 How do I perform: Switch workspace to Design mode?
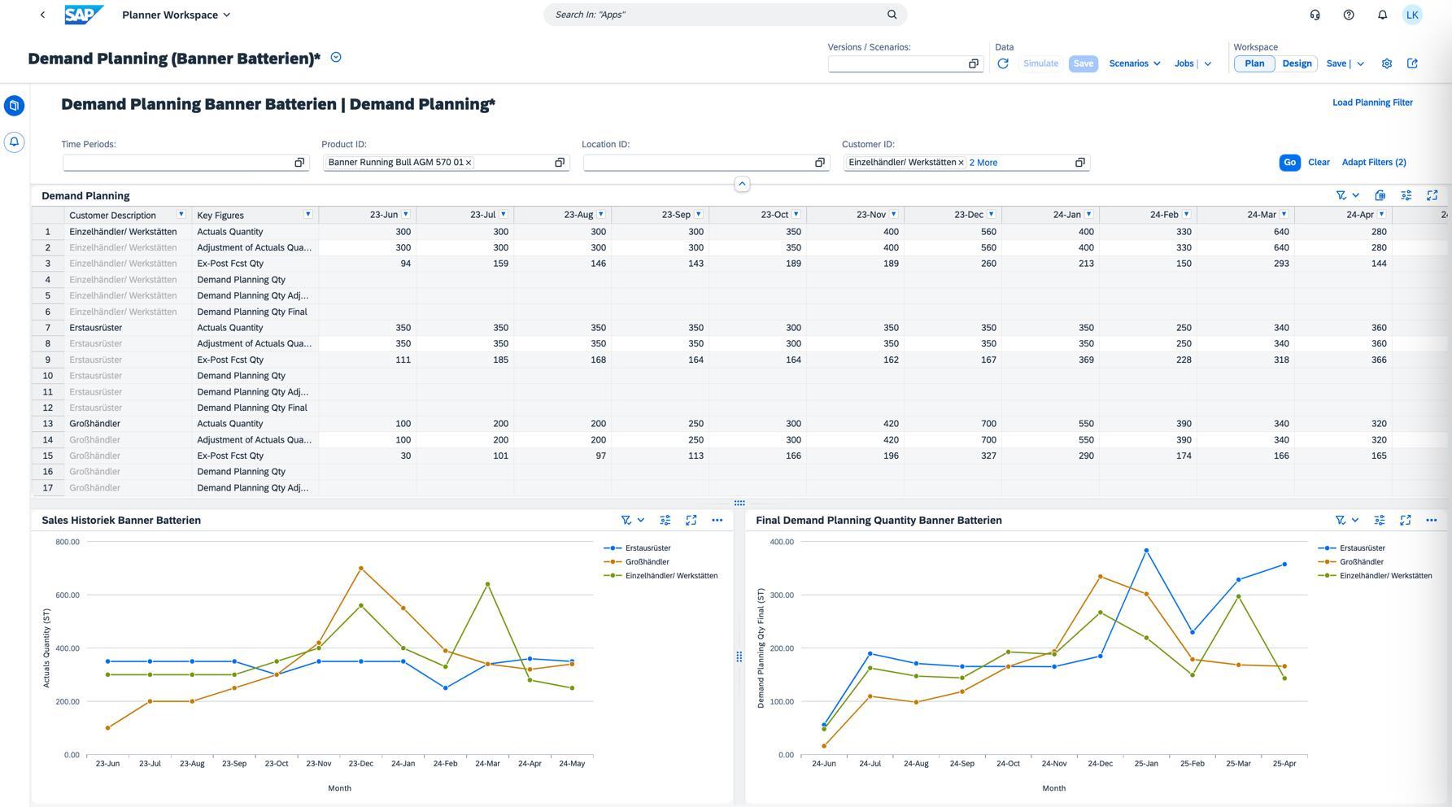click(x=1297, y=63)
